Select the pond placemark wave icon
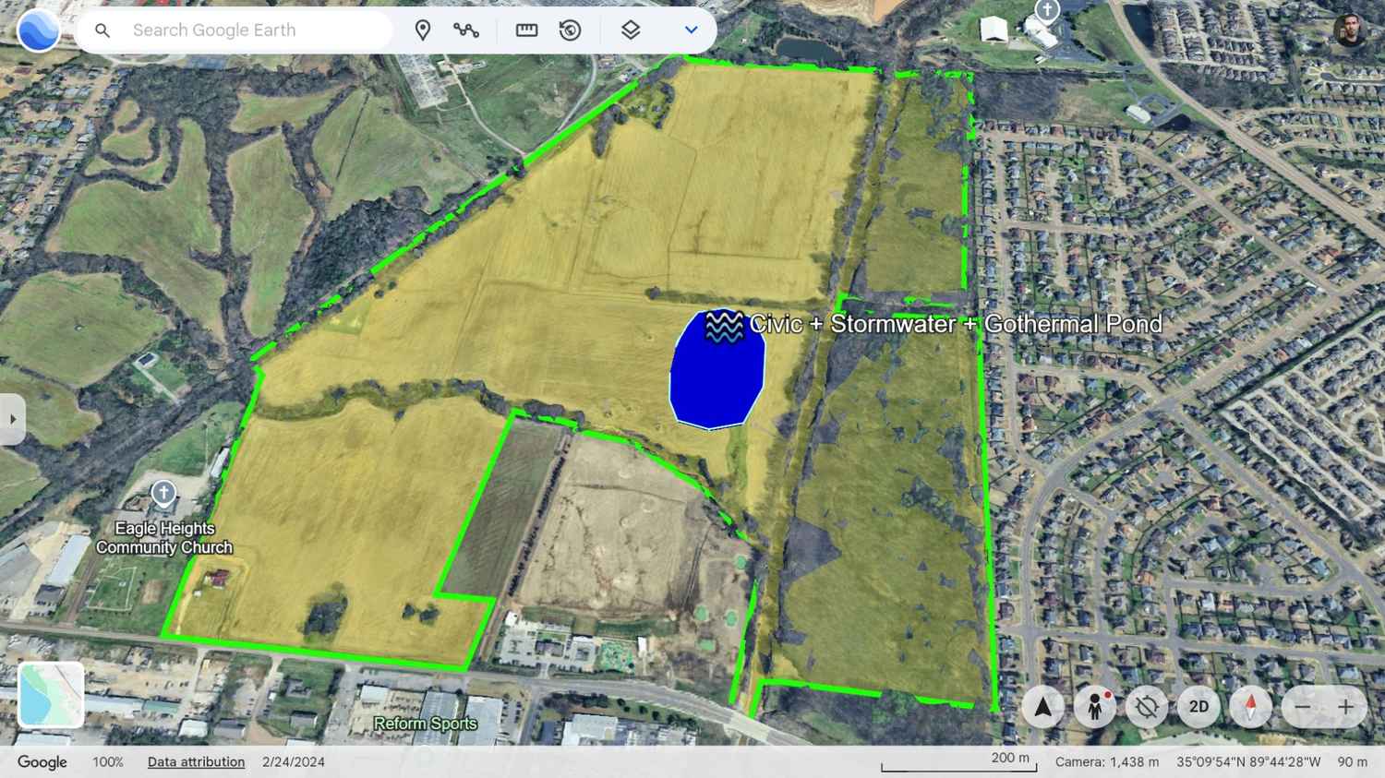 (x=724, y=326)
